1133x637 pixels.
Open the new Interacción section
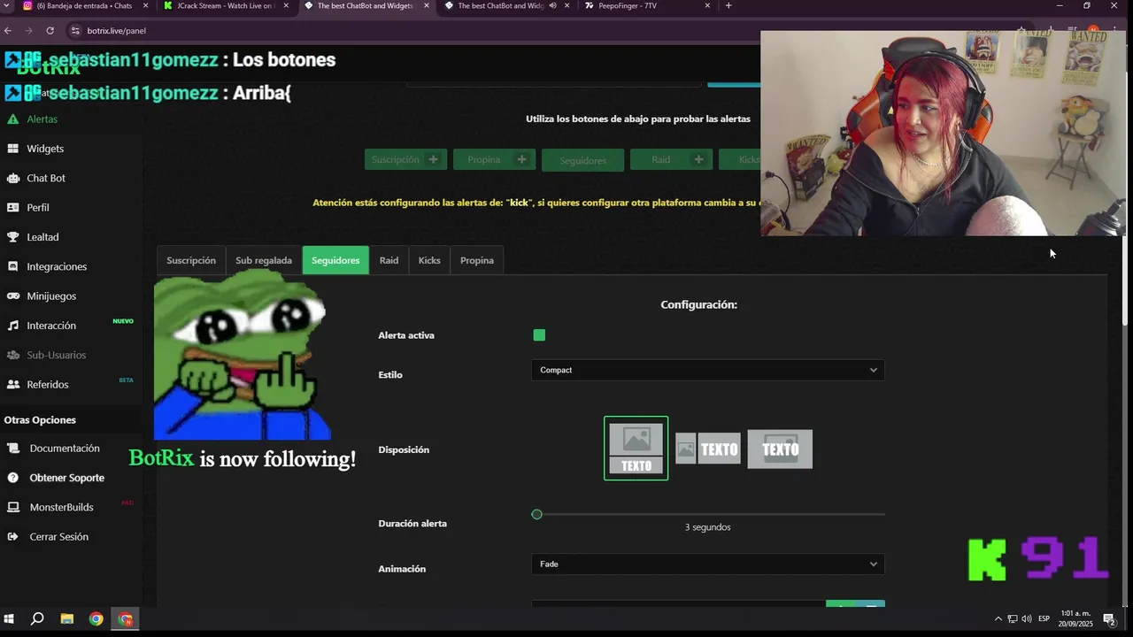(51, 326)
